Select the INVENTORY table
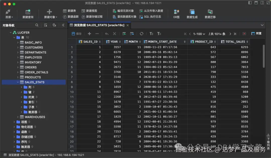Screen dimensions: 271x158 (33, 62)
